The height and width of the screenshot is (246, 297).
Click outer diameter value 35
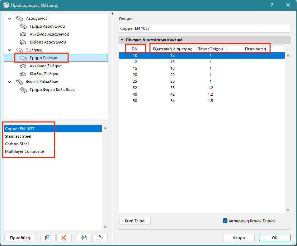point(173,88)
